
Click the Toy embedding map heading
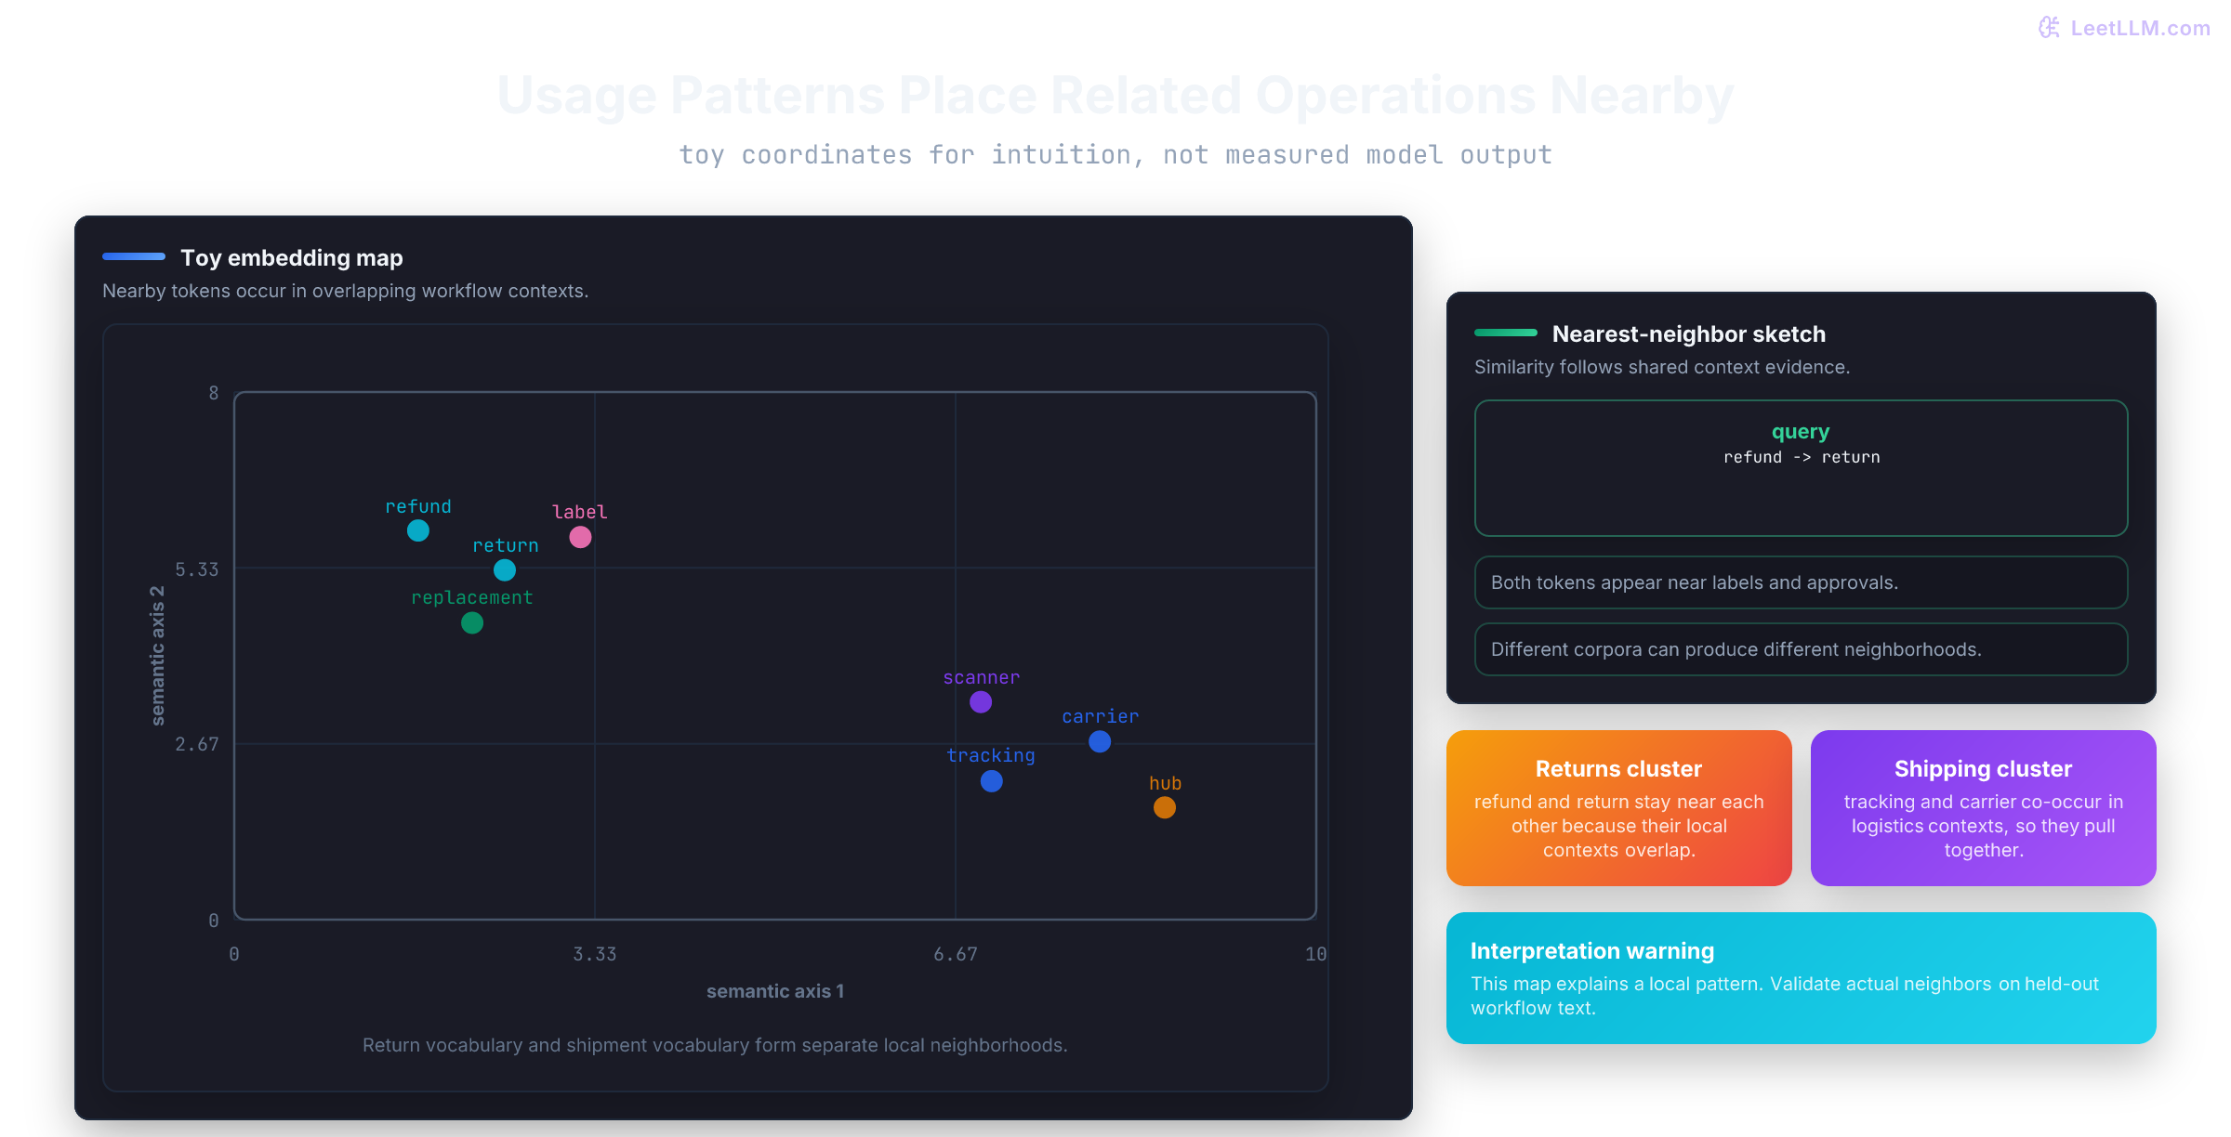click(x=291, y=257)
